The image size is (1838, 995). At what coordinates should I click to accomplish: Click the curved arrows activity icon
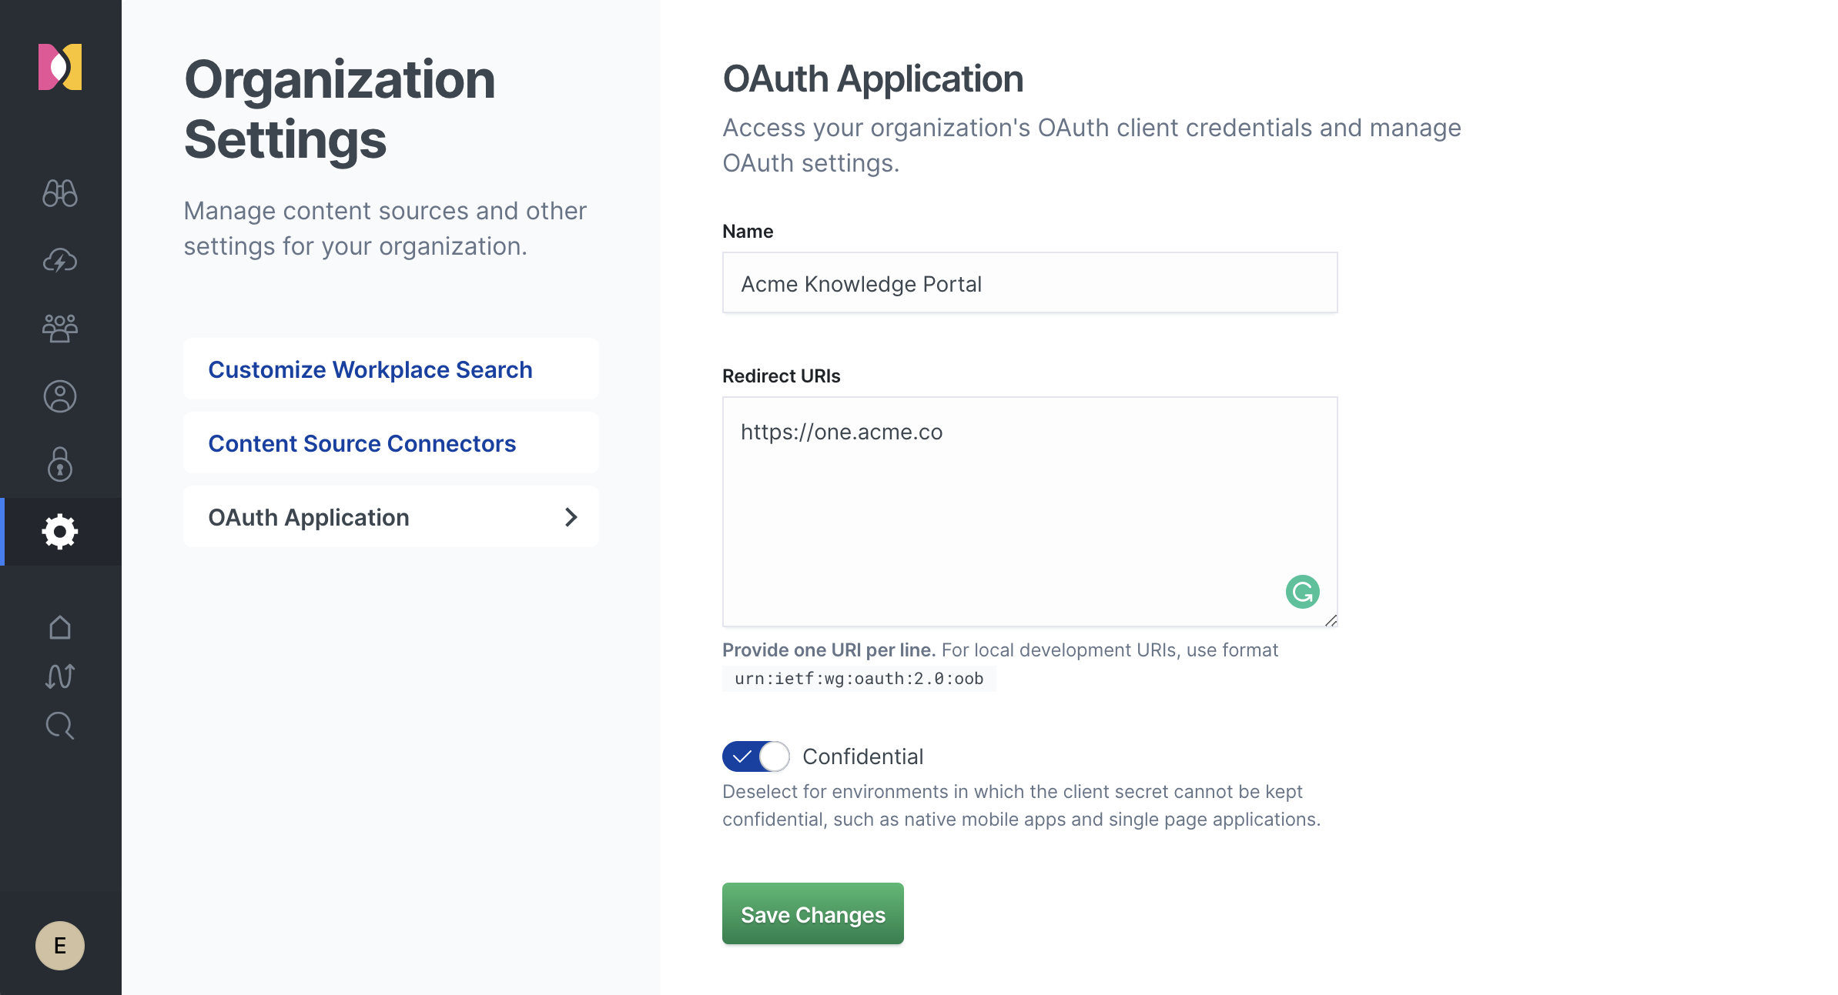click(x=60, y=676)
